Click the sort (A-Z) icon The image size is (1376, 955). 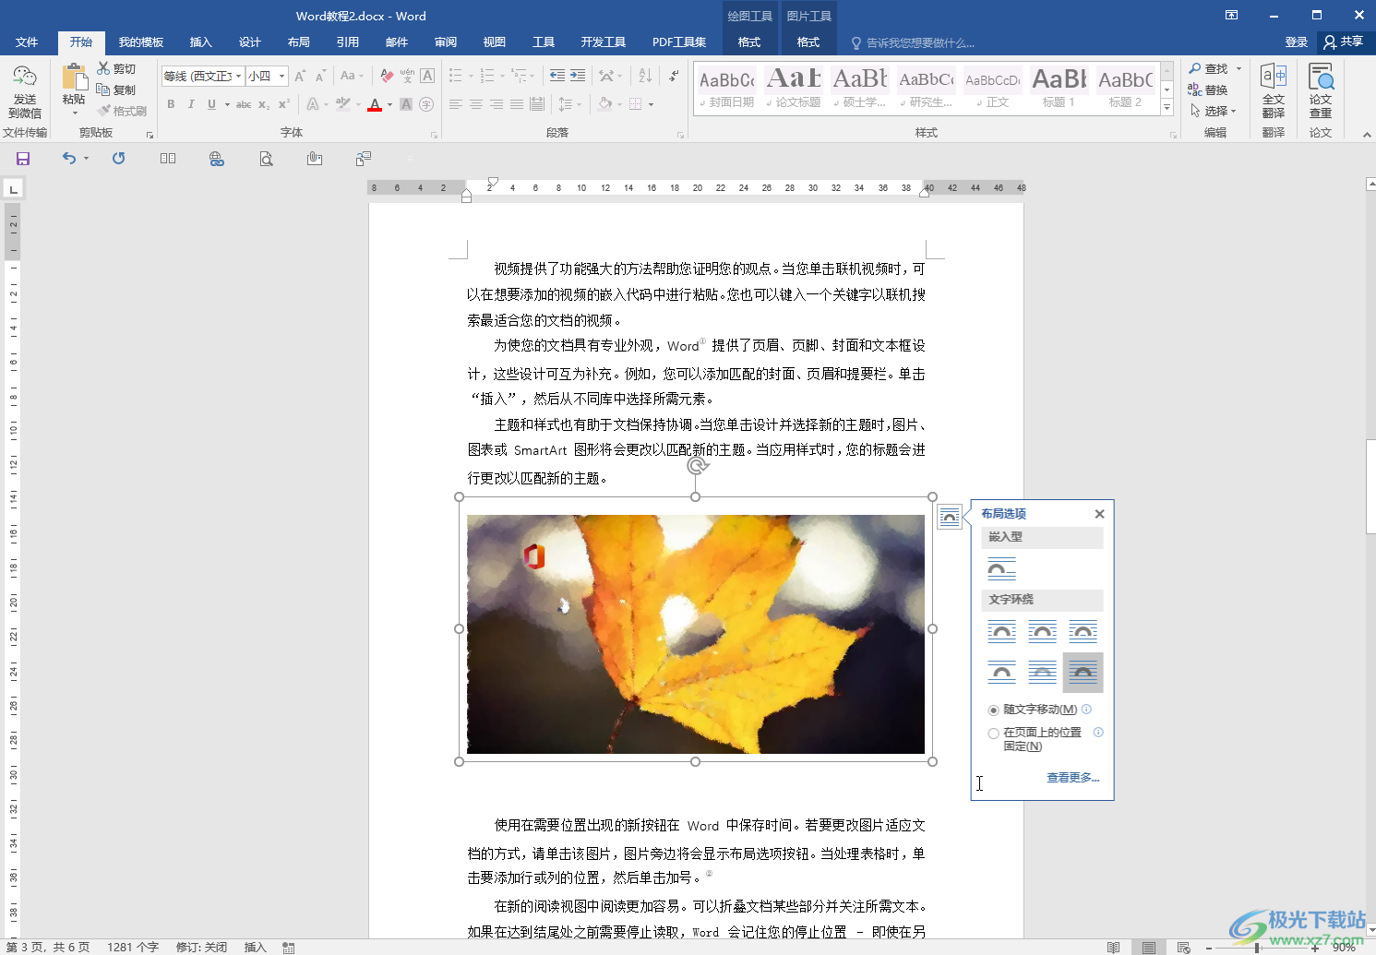click(645, 76)
